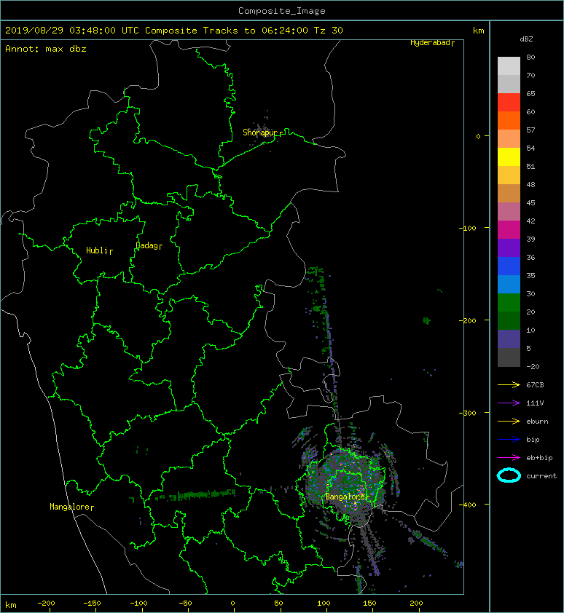Click the purple 111V arrow legend icon

point(509,403)
